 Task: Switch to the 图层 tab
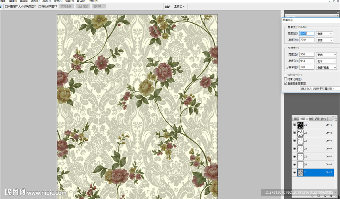(x=297, y=119)
